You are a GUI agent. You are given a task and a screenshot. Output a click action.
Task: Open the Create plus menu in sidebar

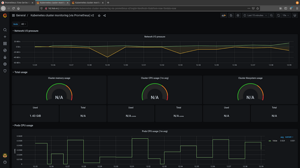coord(5,37)
